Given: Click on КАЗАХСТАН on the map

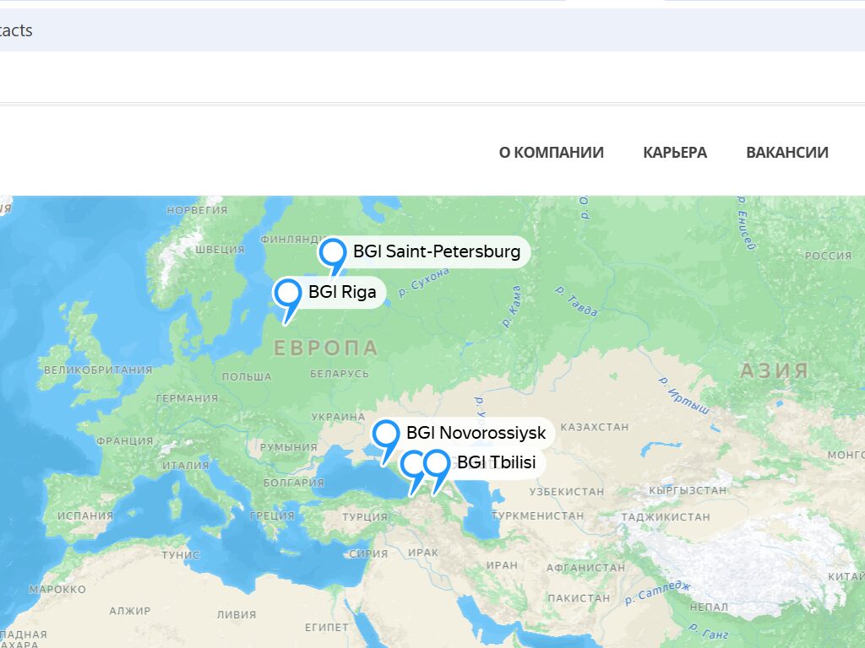Looking at the screenshot, I should point(595,427).
